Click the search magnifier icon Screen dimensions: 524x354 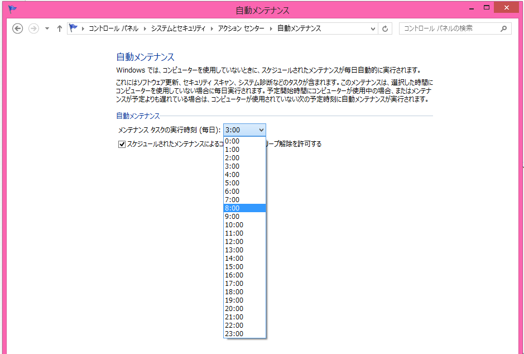coord(503,28)
